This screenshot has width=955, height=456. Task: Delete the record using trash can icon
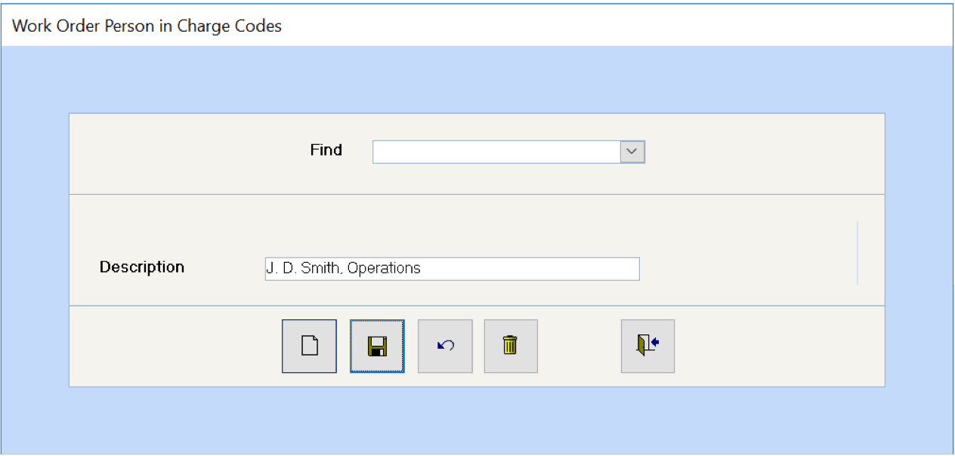(511, 346)
